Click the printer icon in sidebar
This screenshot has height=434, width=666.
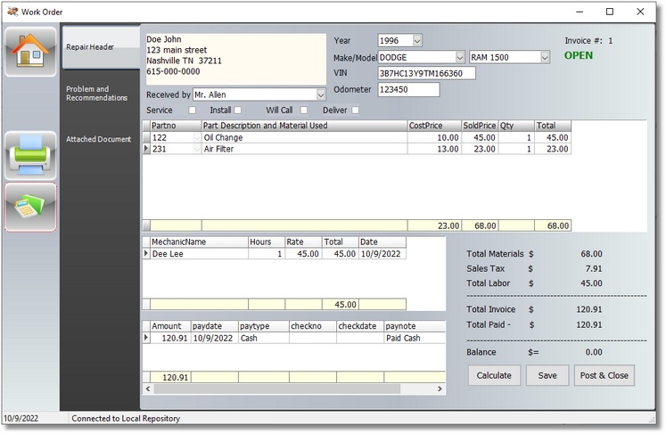[x=30, y=155]
